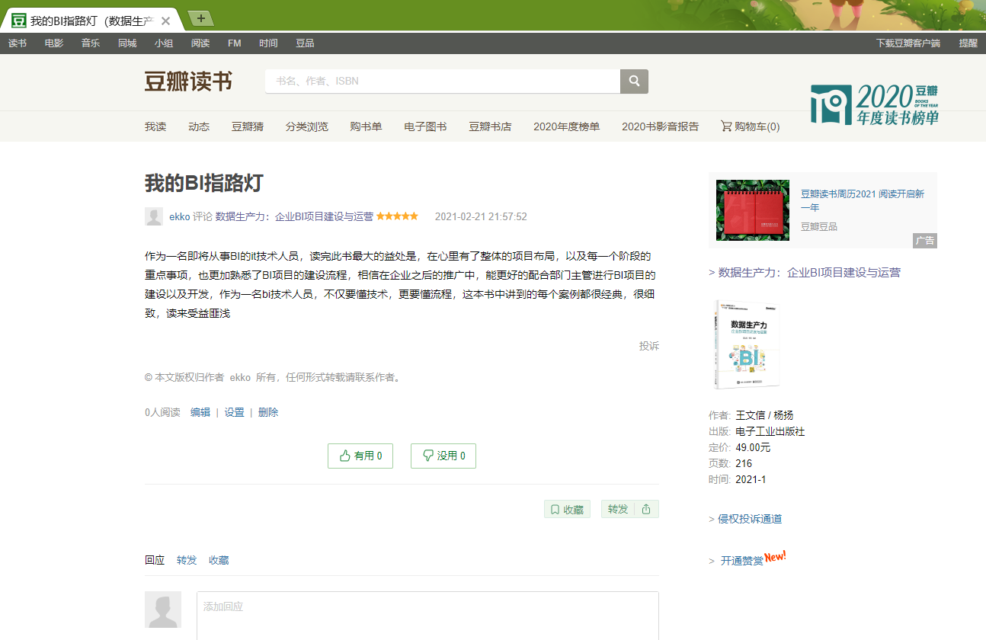Open 2020年度榜单 link

coord(567,126)
